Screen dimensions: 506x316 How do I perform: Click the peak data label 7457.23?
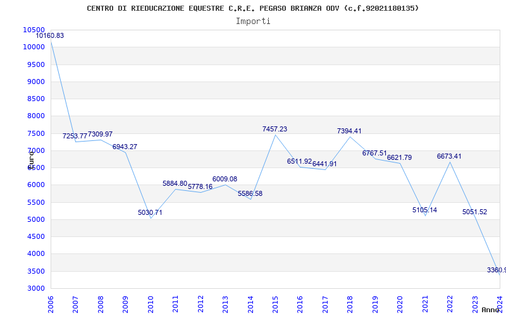275,130
